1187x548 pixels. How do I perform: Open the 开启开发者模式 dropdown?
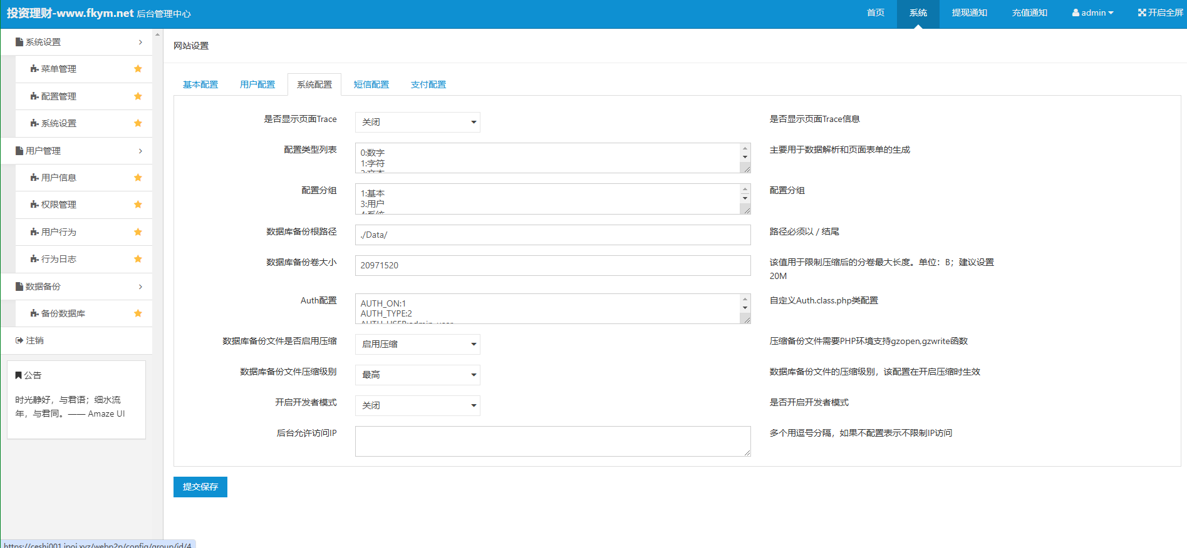click(x=417, y=405)
